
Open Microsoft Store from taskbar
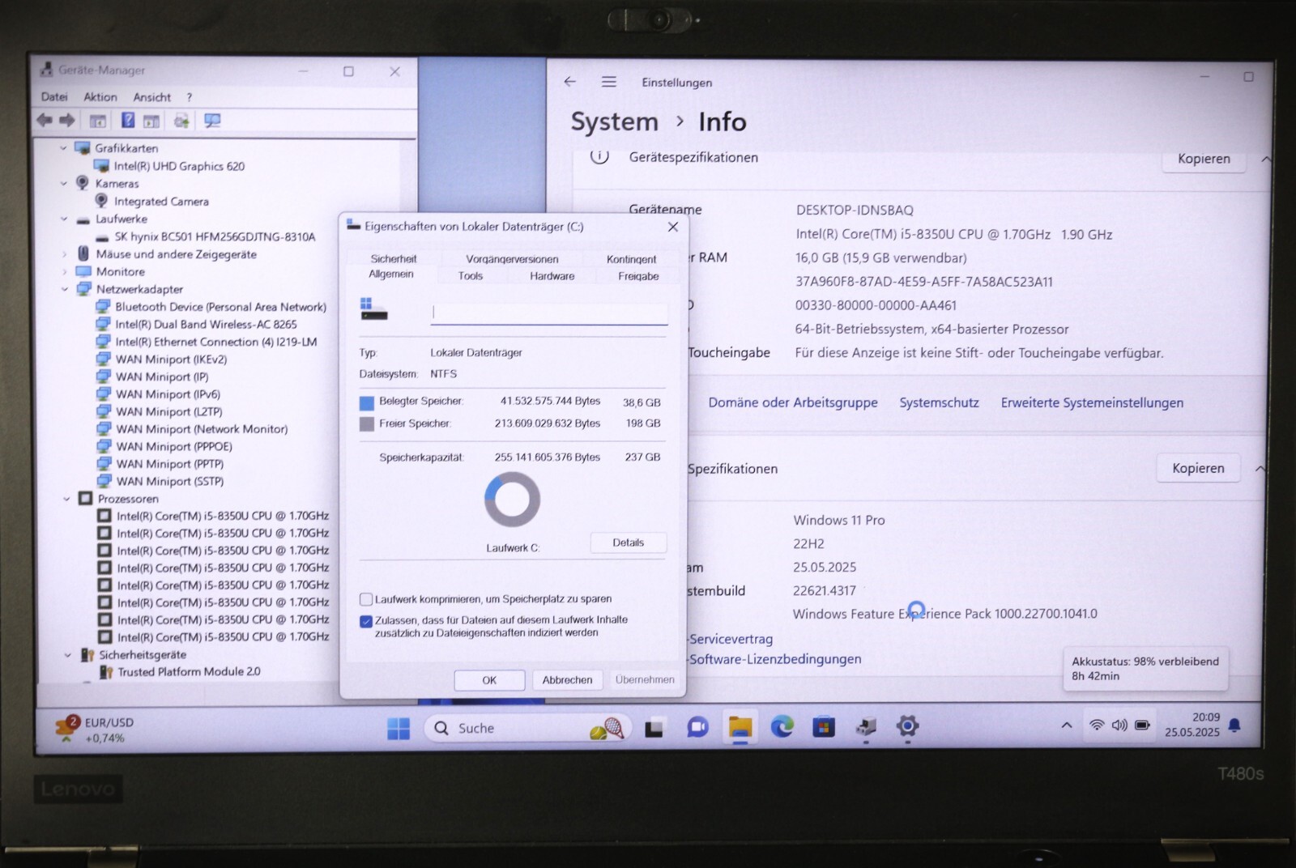pos(824,727)
